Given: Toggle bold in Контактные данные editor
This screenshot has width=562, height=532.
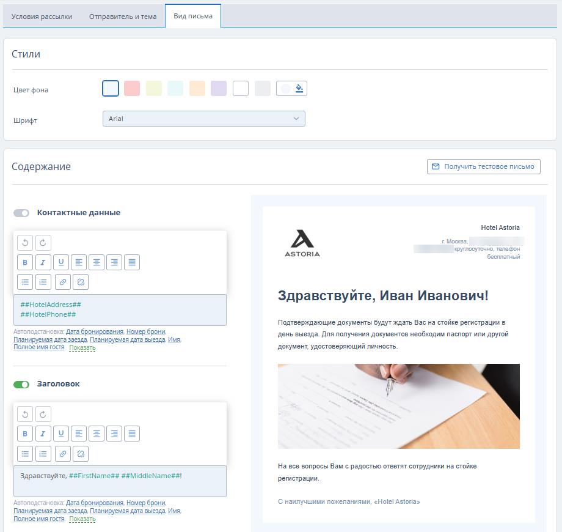Looking at the screenshot, I should pos(25,262).
